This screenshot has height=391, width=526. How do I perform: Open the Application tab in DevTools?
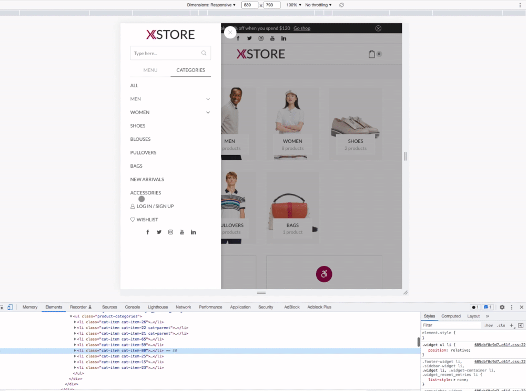(x=240, y=307)
